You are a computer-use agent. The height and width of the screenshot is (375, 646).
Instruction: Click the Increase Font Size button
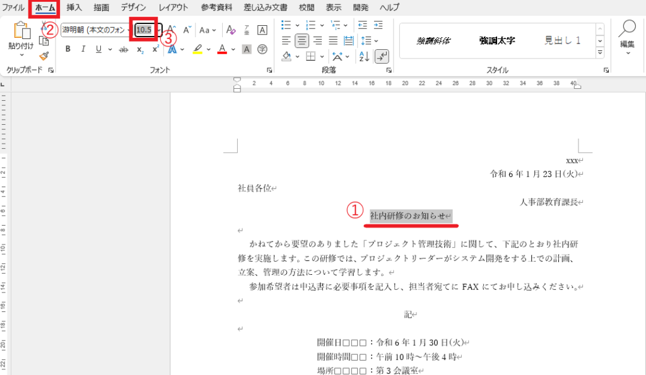pos(172,30)
